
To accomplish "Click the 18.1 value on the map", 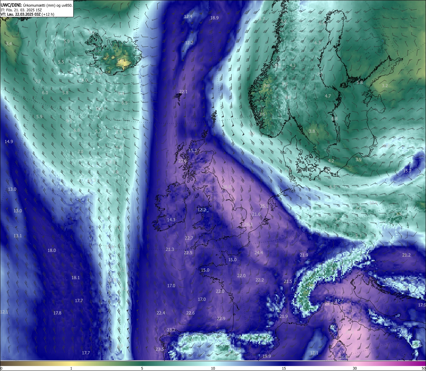I will [76, 278].
